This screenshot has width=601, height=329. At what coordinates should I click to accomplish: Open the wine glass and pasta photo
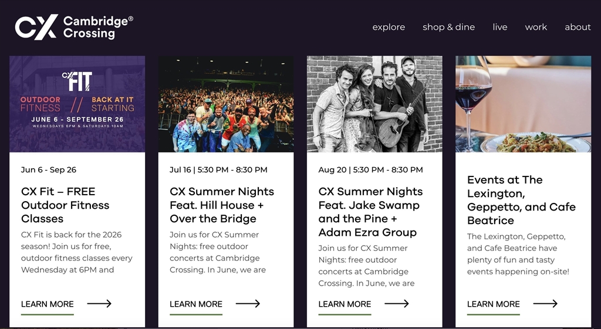(523, 104)
